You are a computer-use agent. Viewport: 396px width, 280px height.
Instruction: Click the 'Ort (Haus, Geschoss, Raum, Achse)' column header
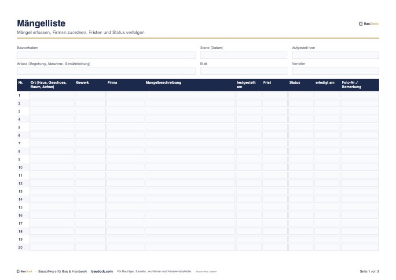[x=48, y=85]
